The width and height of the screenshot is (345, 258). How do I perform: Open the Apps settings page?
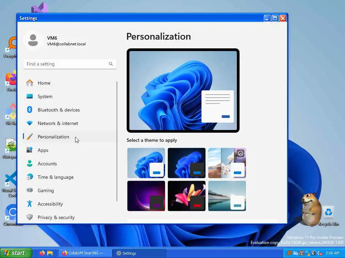(x=70, y=150)
